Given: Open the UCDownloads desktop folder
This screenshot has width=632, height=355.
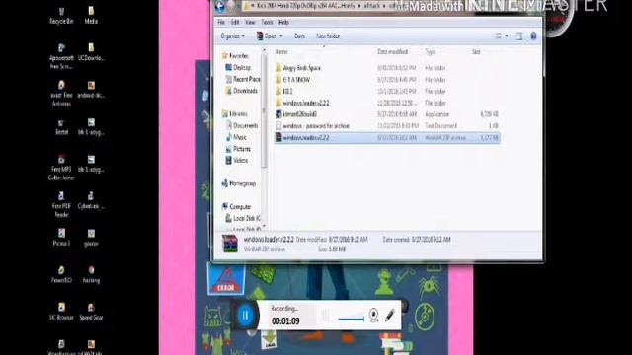Looking at the screenshot, I should (x=91, y=52).
